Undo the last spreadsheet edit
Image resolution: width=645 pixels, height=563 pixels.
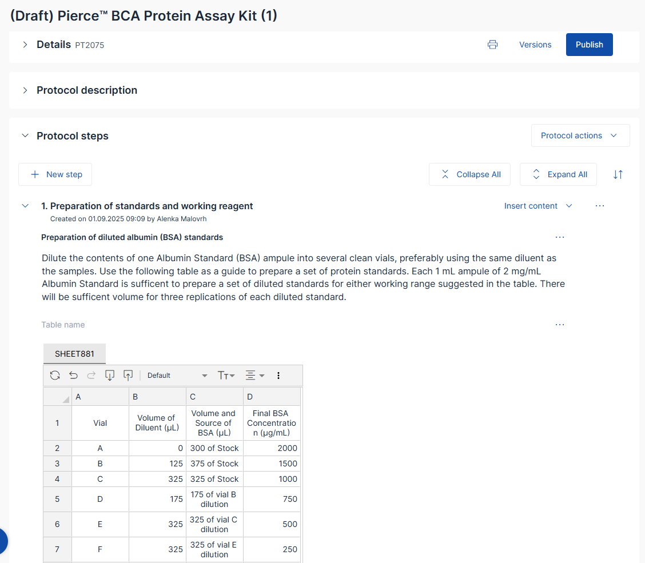73,376
